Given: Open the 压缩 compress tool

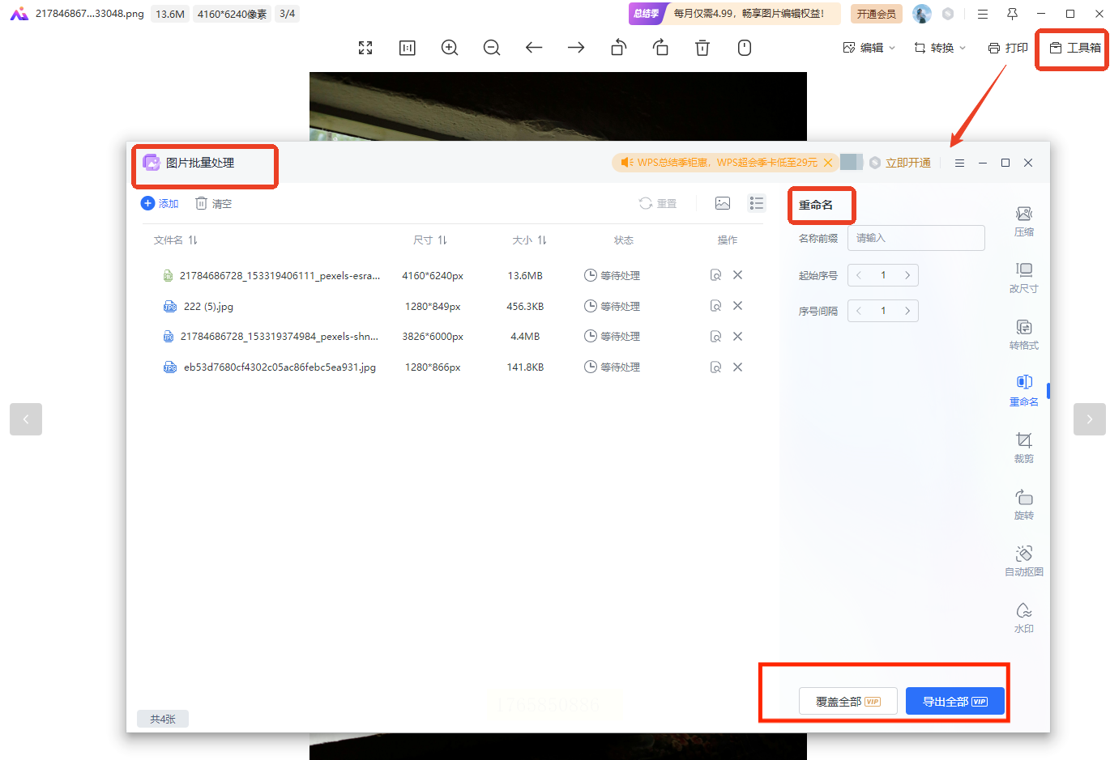Looking at the screenshot, I should click(1024, 221).
